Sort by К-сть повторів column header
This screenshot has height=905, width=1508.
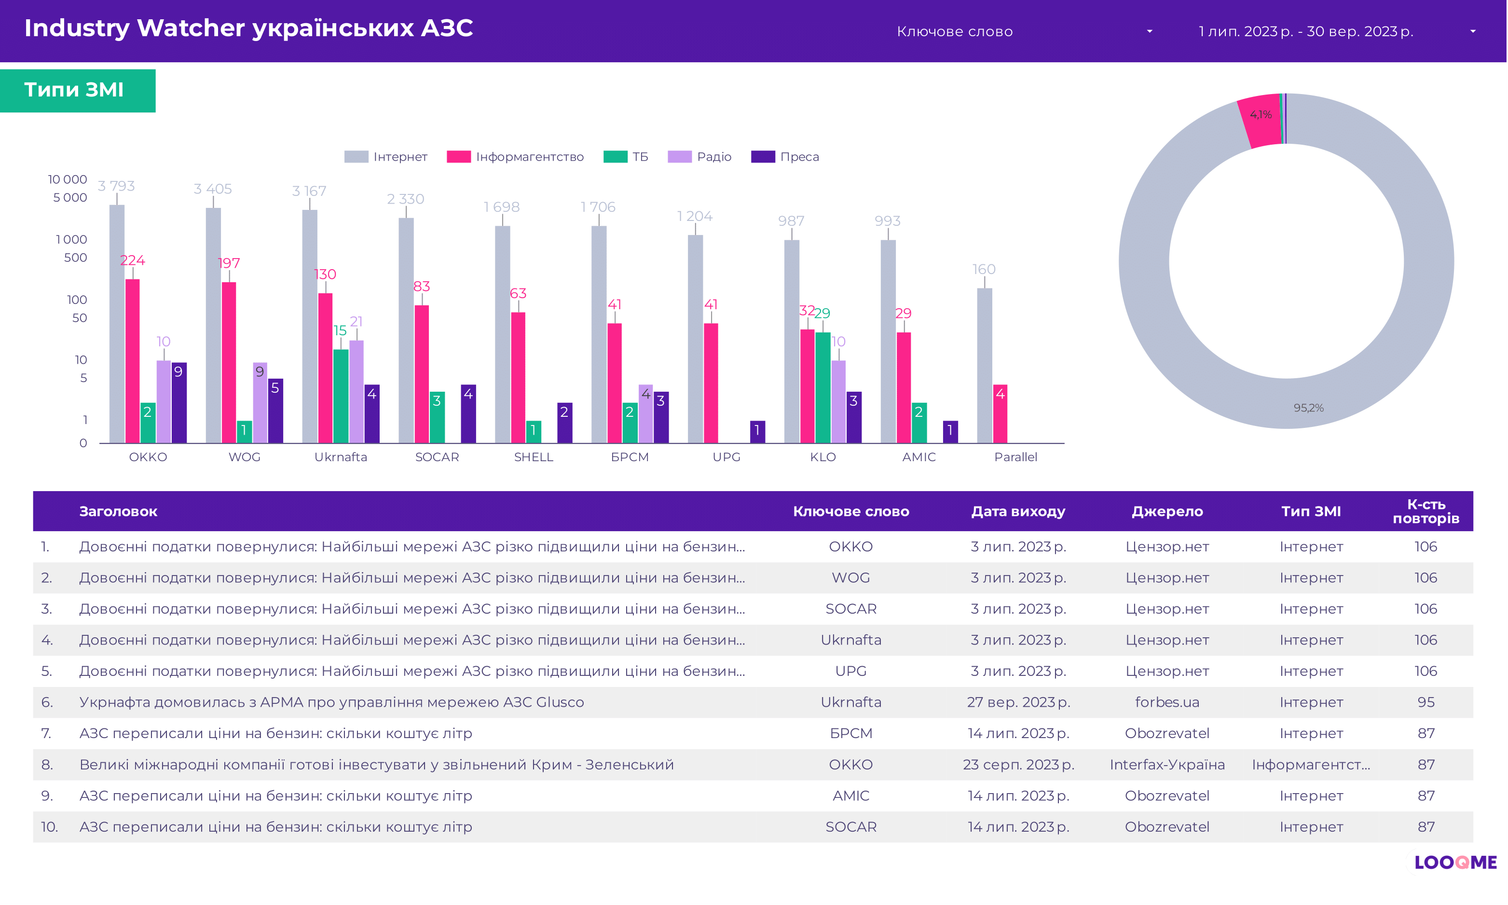point(1425,511)
